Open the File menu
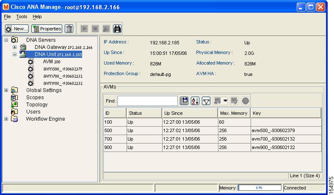The height and width of the screenshot is (195, 334). point(7,16)
